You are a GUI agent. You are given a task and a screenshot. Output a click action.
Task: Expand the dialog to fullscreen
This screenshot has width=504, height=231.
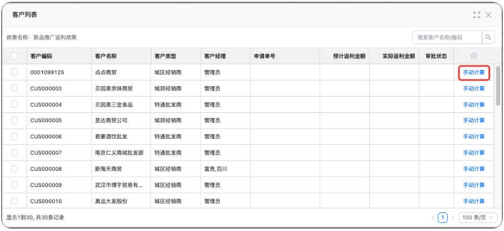click(x=477, y=15)
